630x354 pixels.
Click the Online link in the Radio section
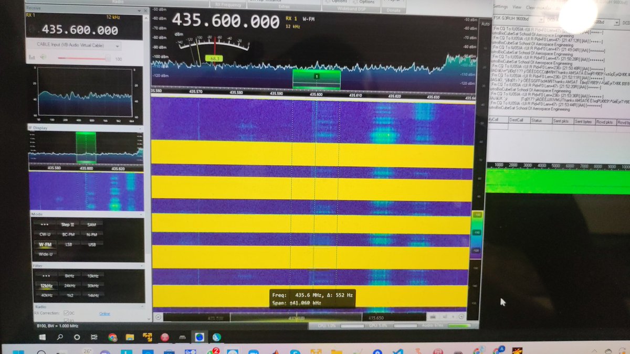104,314
